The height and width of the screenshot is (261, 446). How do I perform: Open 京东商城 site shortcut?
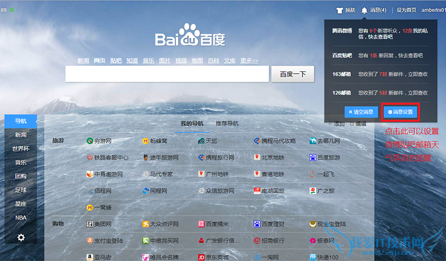tap(213, 258)
